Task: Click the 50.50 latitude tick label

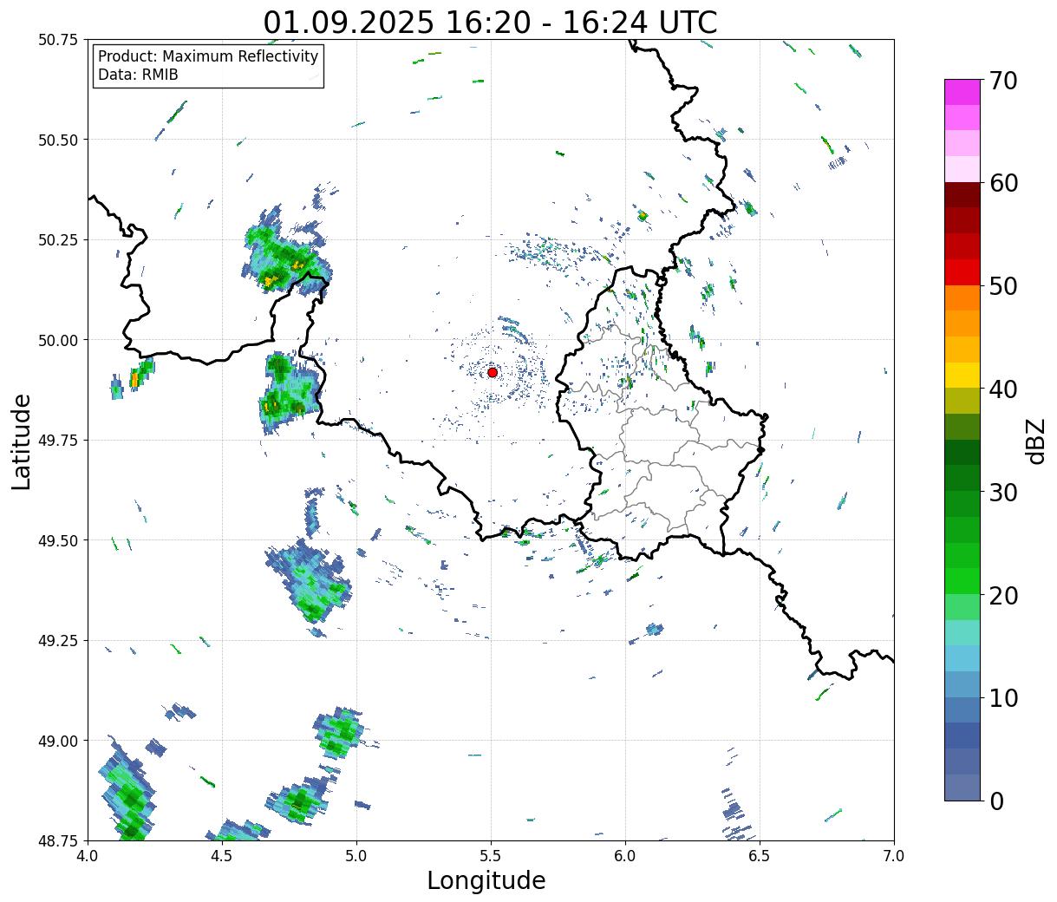Action: coord(58,140)
